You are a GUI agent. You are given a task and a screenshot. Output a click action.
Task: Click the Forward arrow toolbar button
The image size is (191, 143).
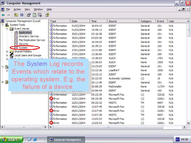coord(9,15)
